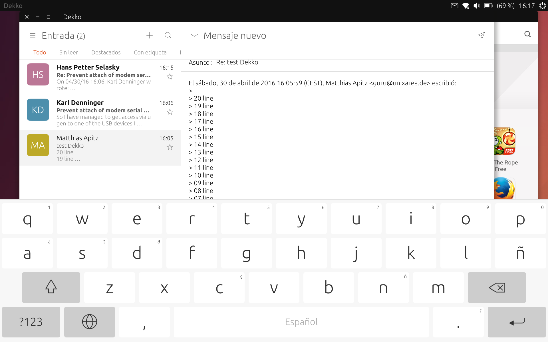The width and height of the screenshot is (548, 342).
Task: Open the volume indicator in top bar
Action: (x=477, y=6)
